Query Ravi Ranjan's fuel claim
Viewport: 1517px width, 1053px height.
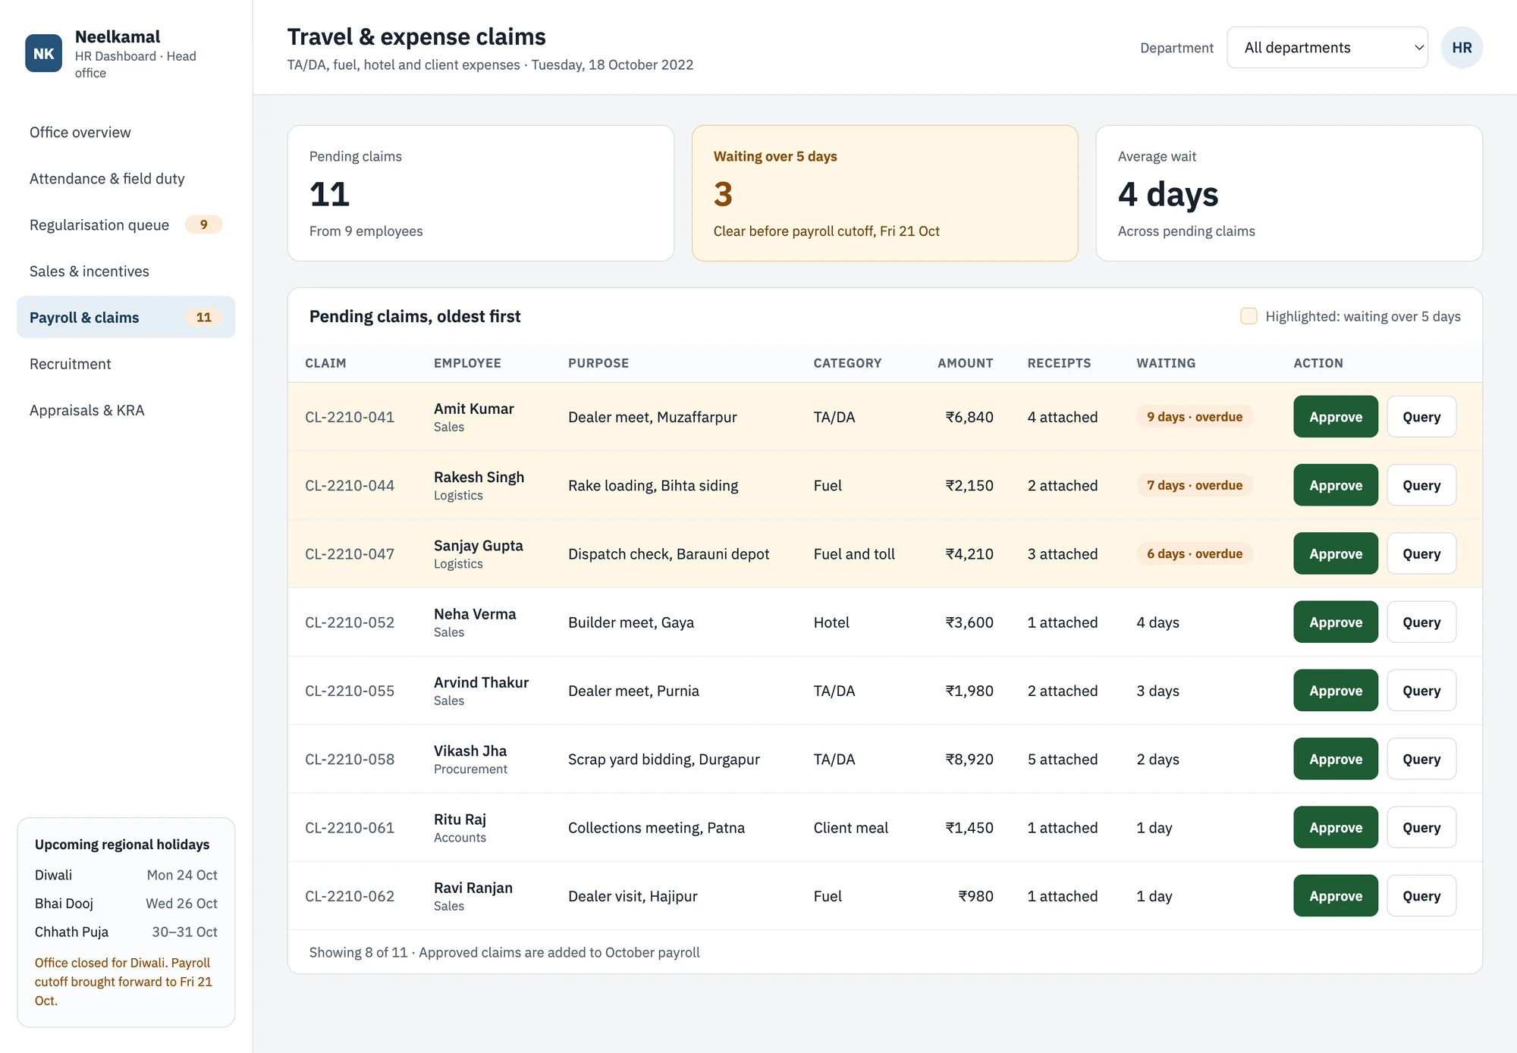click(x=1421, y=895)
